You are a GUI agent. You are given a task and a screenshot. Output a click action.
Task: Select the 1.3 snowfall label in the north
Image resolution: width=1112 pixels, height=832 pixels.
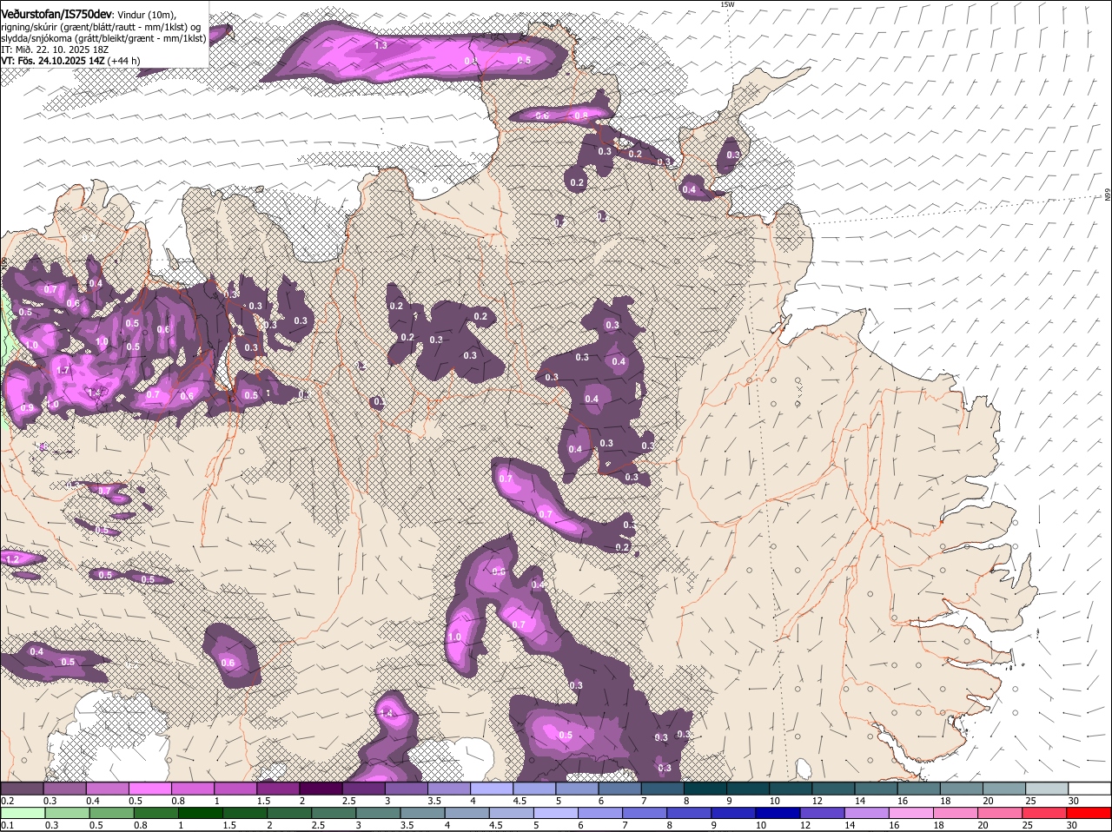click(x=381, y=45)
